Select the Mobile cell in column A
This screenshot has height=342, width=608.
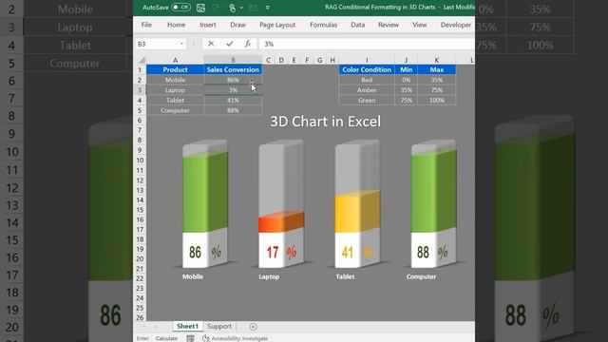pos(175,80)
